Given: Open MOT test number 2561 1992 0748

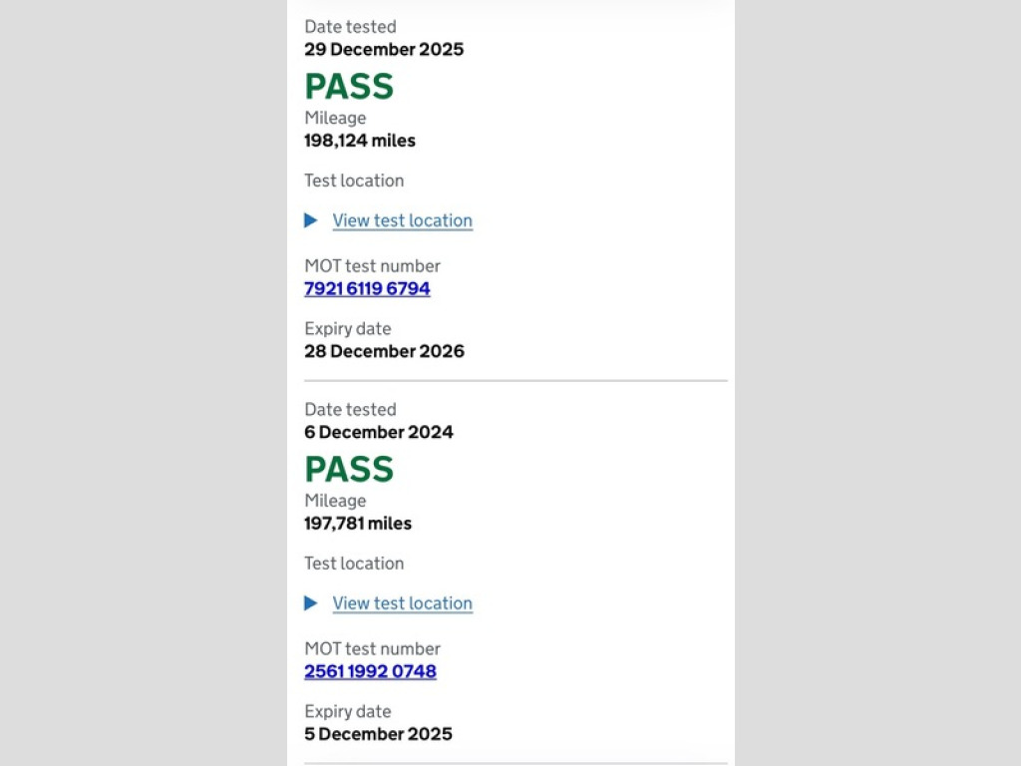Looking at the screenshot, I should click(370, 671).
